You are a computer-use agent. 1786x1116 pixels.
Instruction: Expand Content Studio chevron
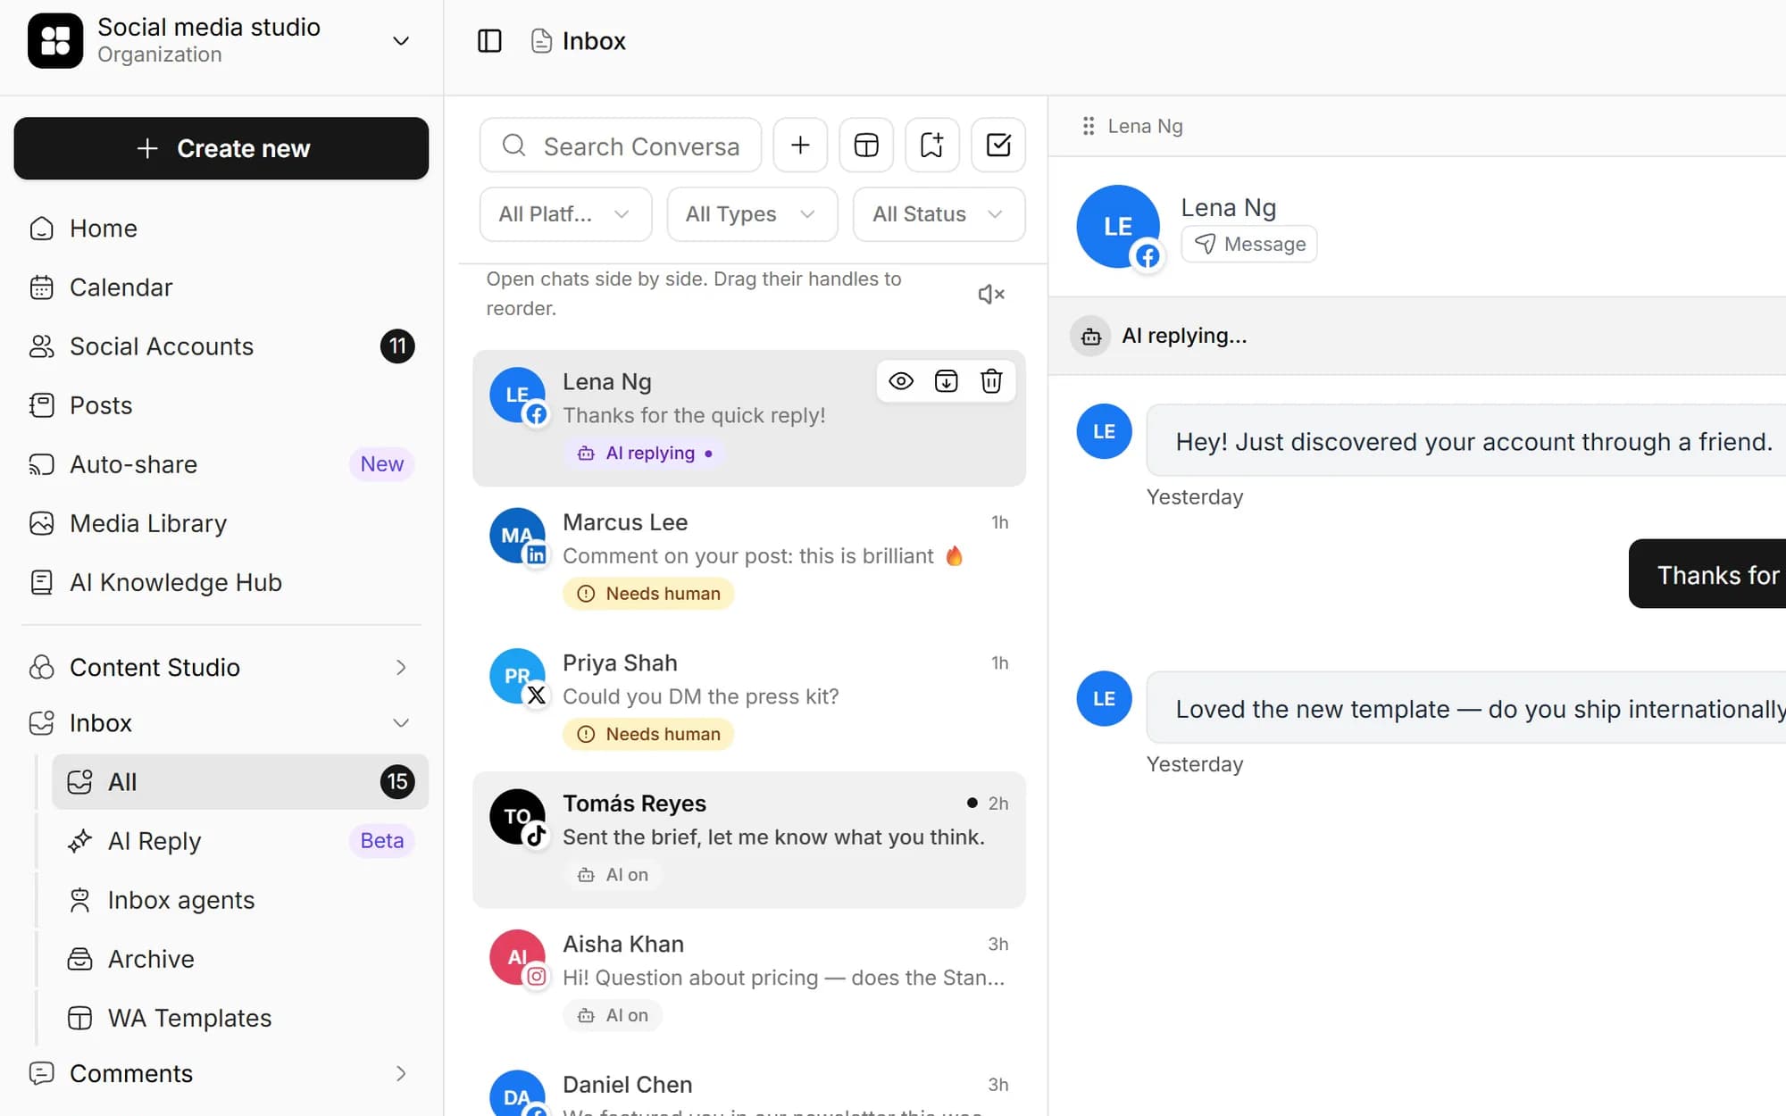(401, 668)
